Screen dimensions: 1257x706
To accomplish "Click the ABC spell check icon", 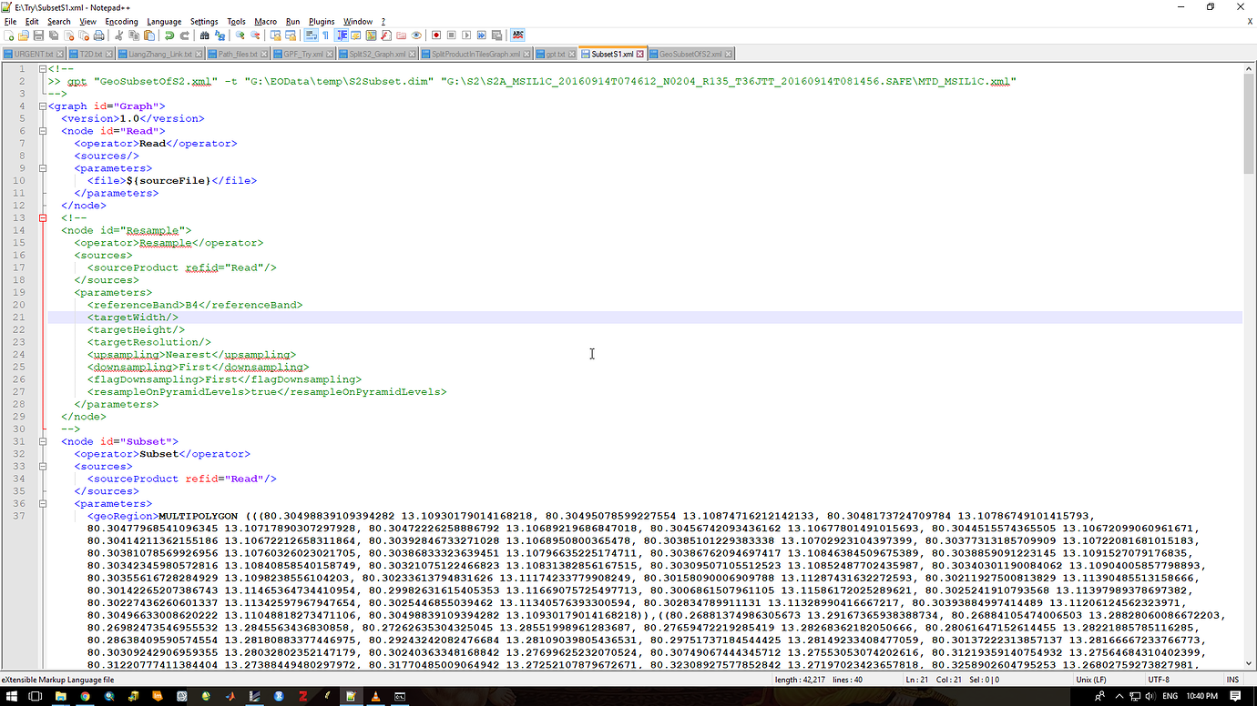I will click(x=517, y=35).
